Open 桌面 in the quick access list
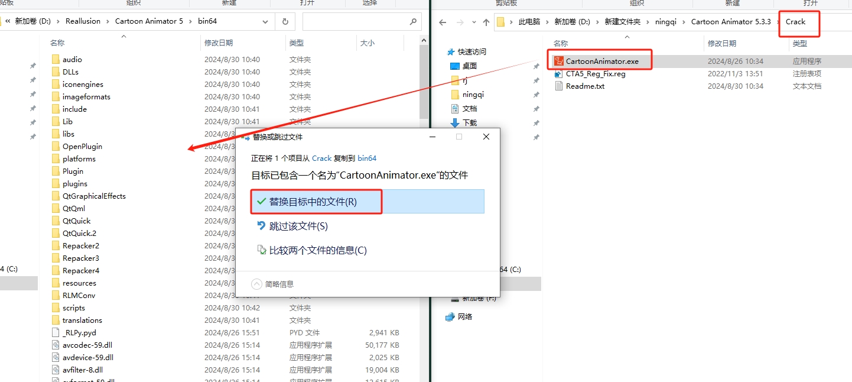 tap(470, 66)
